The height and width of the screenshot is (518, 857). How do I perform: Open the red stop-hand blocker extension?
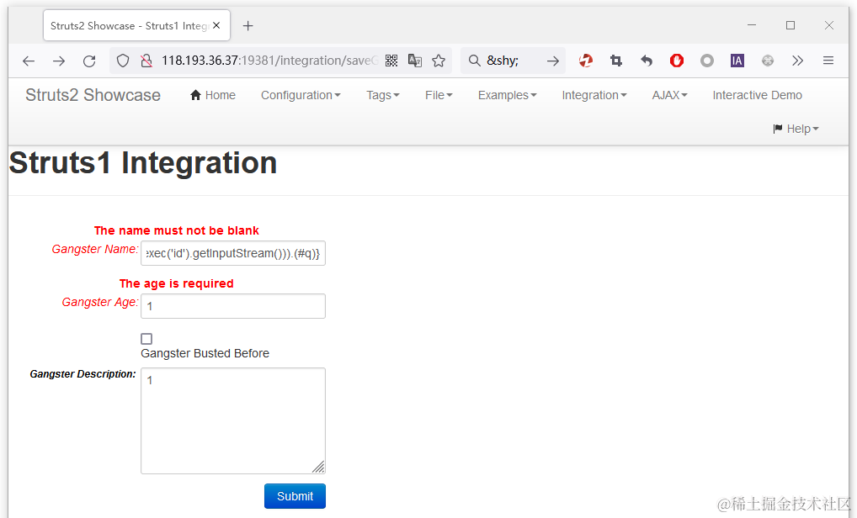pyautogui.click(x=677, y=61)
